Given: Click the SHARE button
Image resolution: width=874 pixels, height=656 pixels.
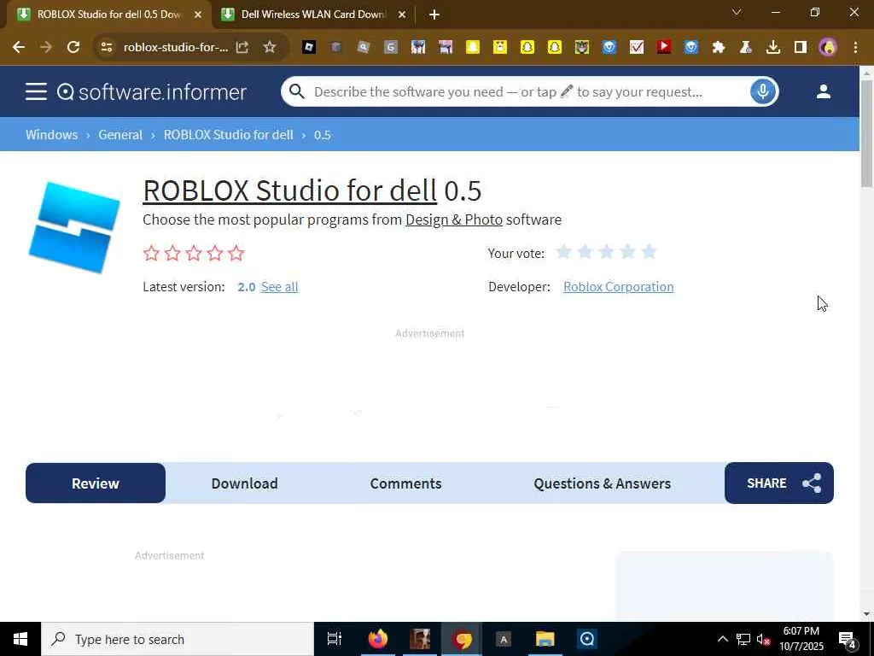Looking at the screenshot, I should click(778, 483).
